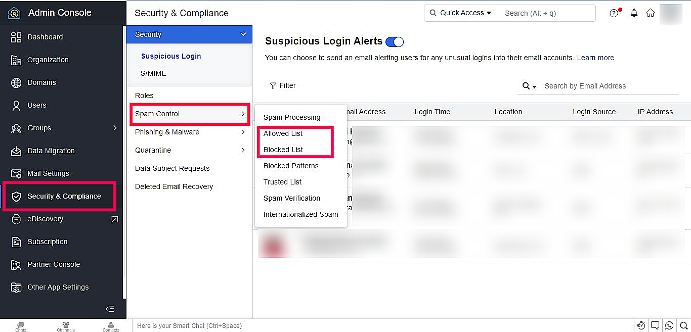Image resolution: width=691 pixels, height=332 pixels.
Task: Open Chats in the bottom bar
Action: click(x=21, y=326)
